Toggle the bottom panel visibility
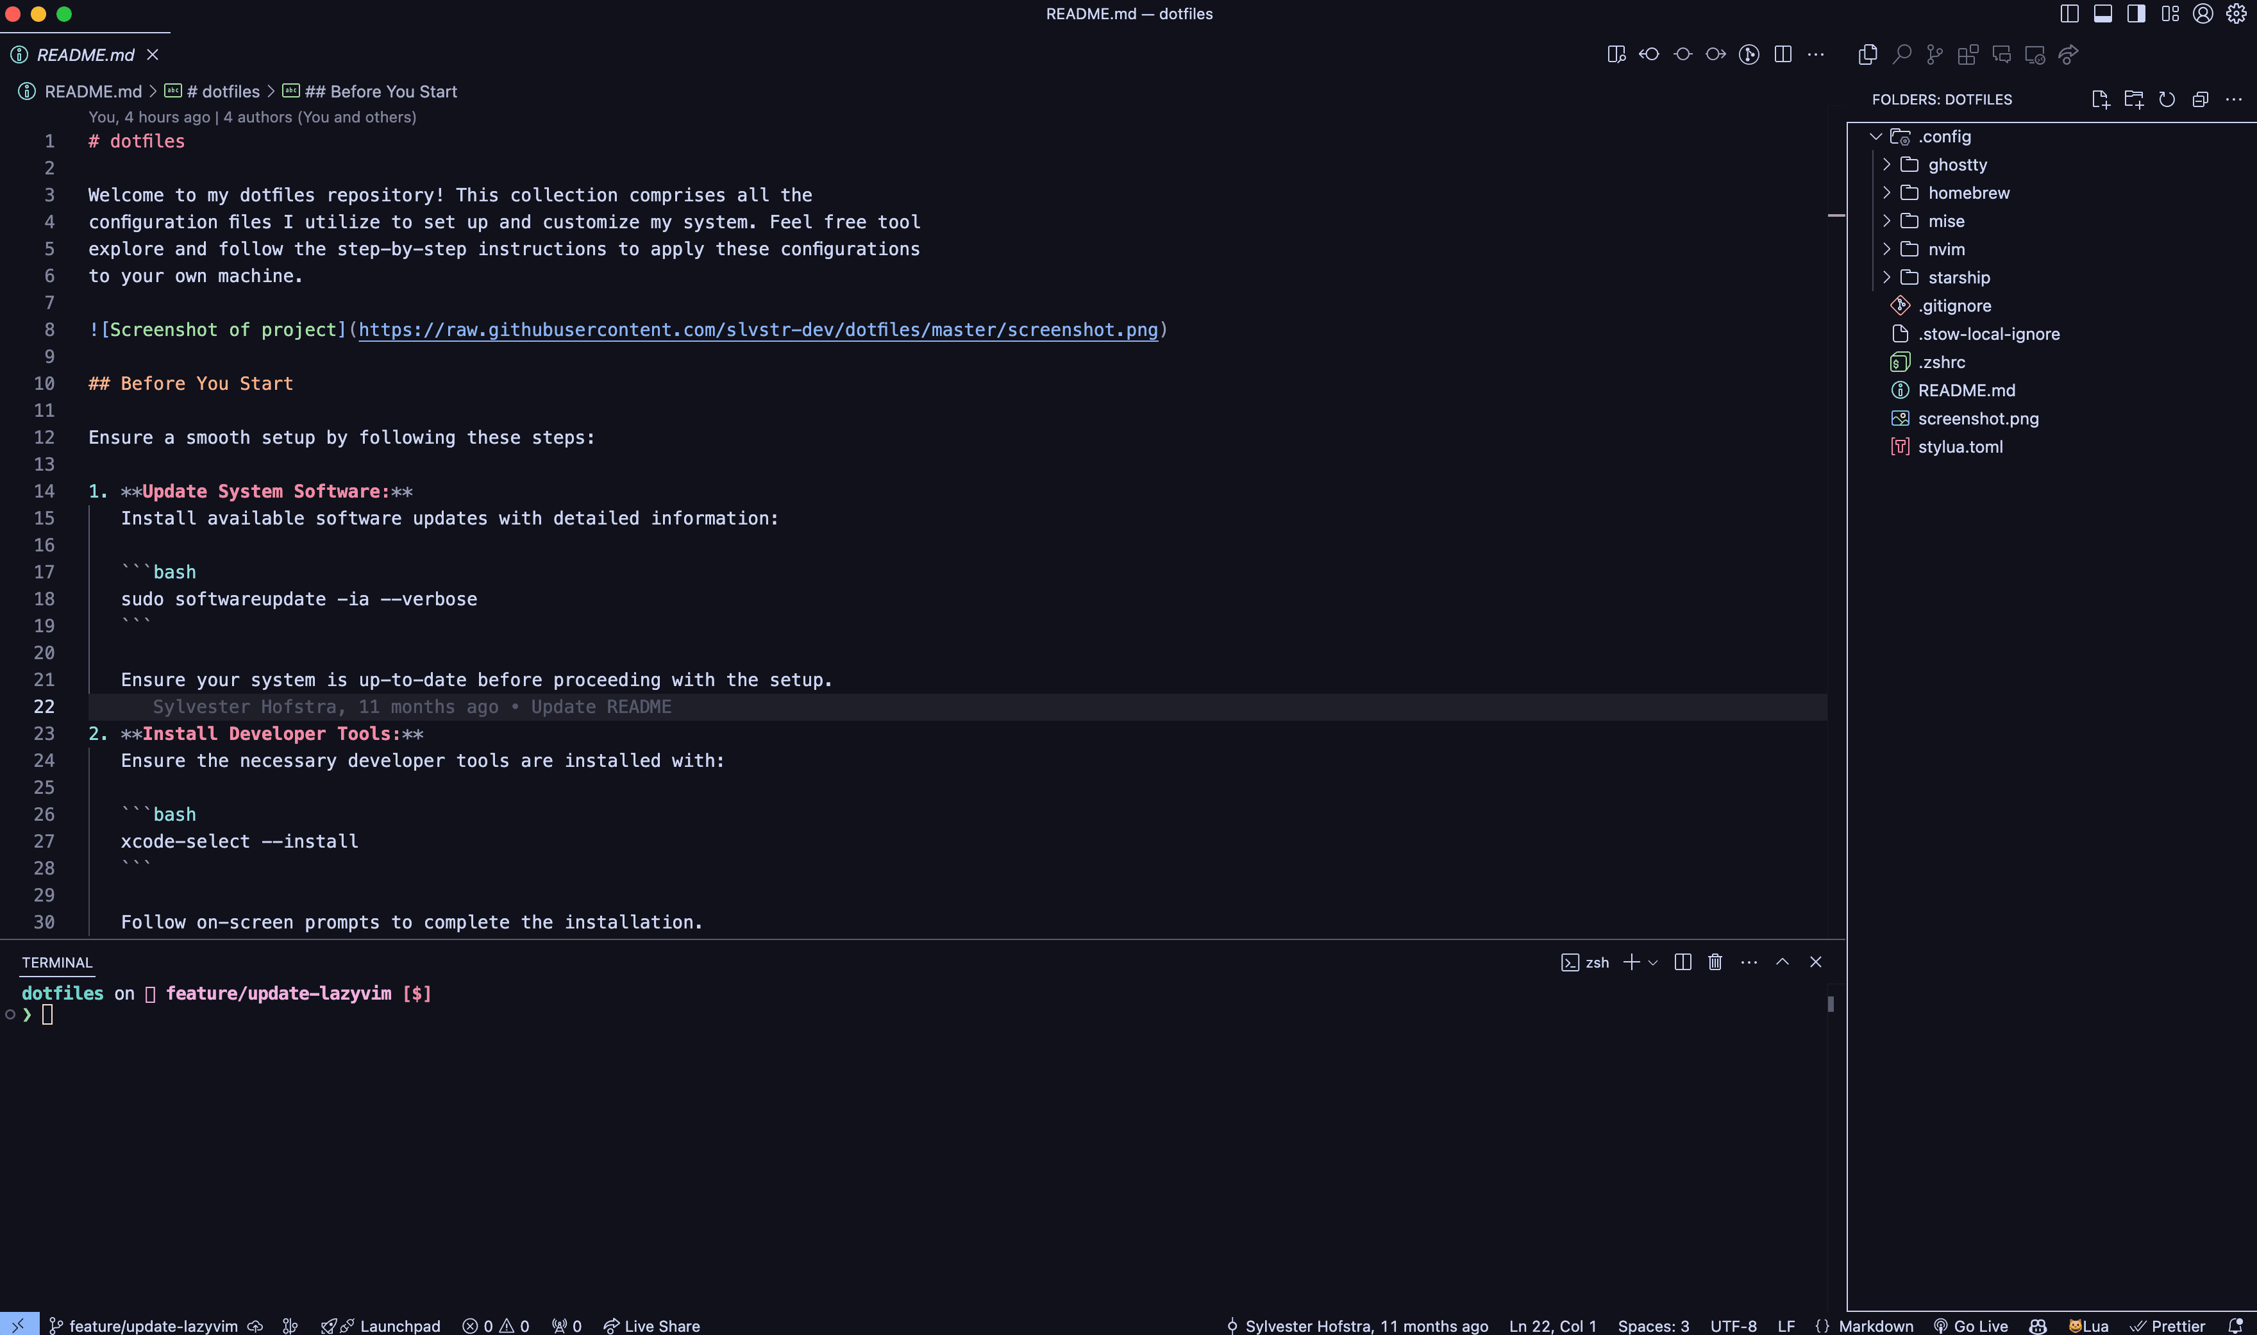This screenshot has height=1335, width=2257. pos(2102,13)
